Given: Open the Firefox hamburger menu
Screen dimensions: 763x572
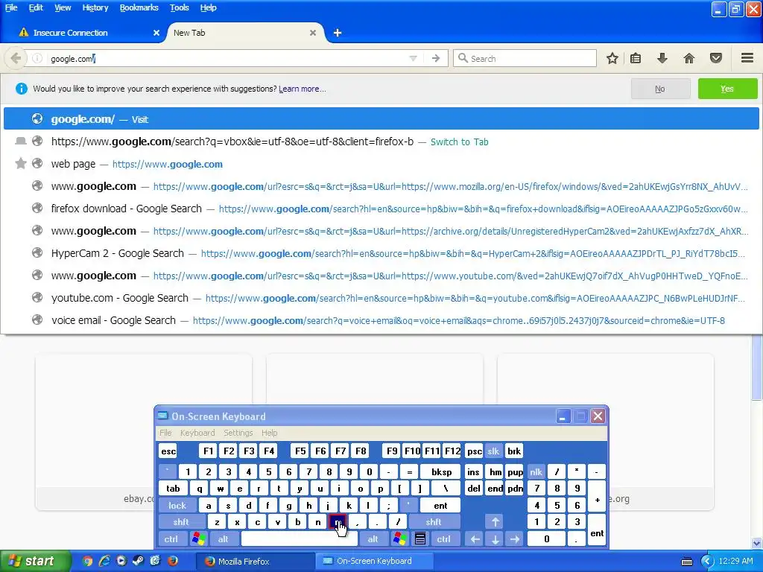Looking at the screenshot, I should pos(747,58).
